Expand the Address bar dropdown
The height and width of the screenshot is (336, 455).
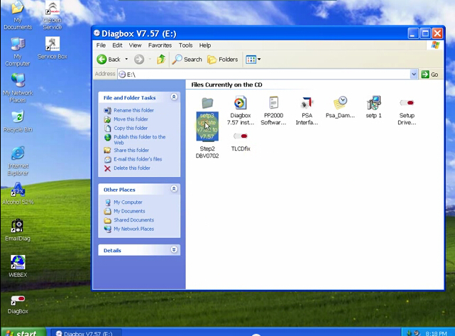[x=414, y=75]
